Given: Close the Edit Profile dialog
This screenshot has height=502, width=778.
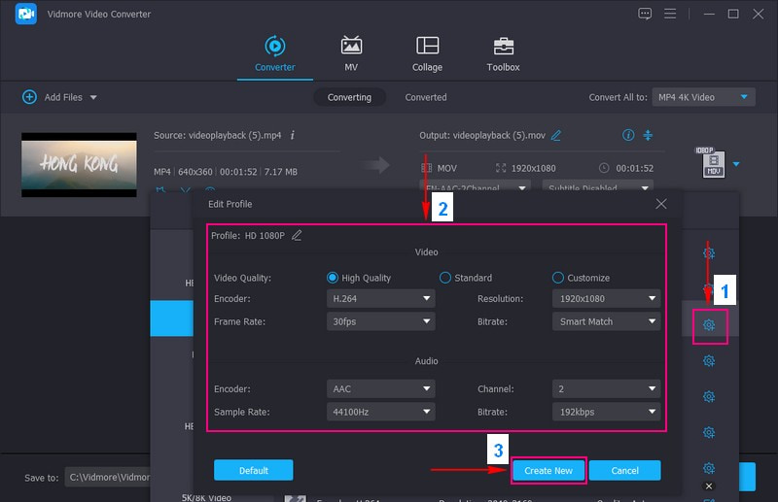Looking at the screenshot, I should click(x=661, y=204).
